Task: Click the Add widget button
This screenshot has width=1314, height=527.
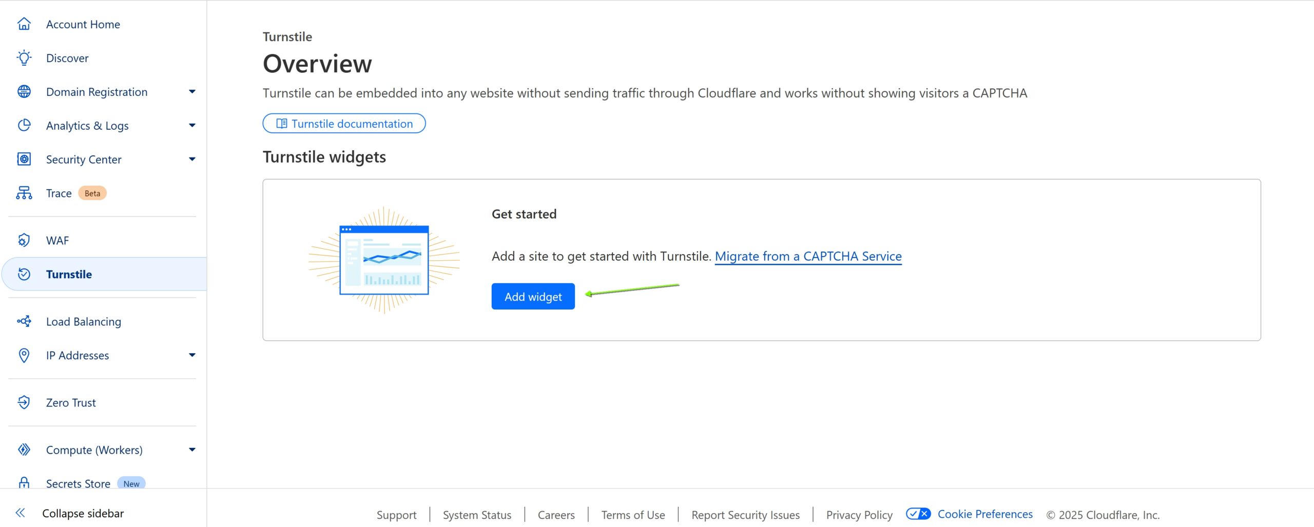Action: (x=533, y=297)
